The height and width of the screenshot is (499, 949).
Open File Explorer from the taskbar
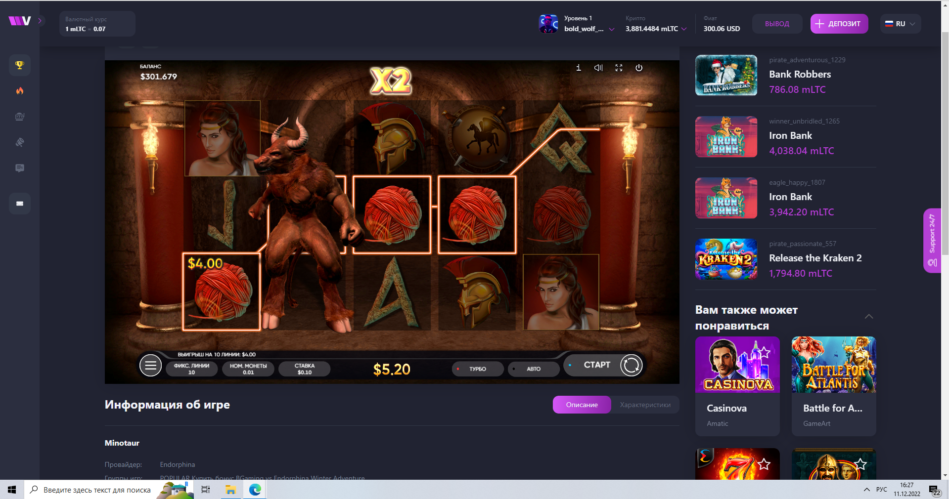click(x=230, y=490)
